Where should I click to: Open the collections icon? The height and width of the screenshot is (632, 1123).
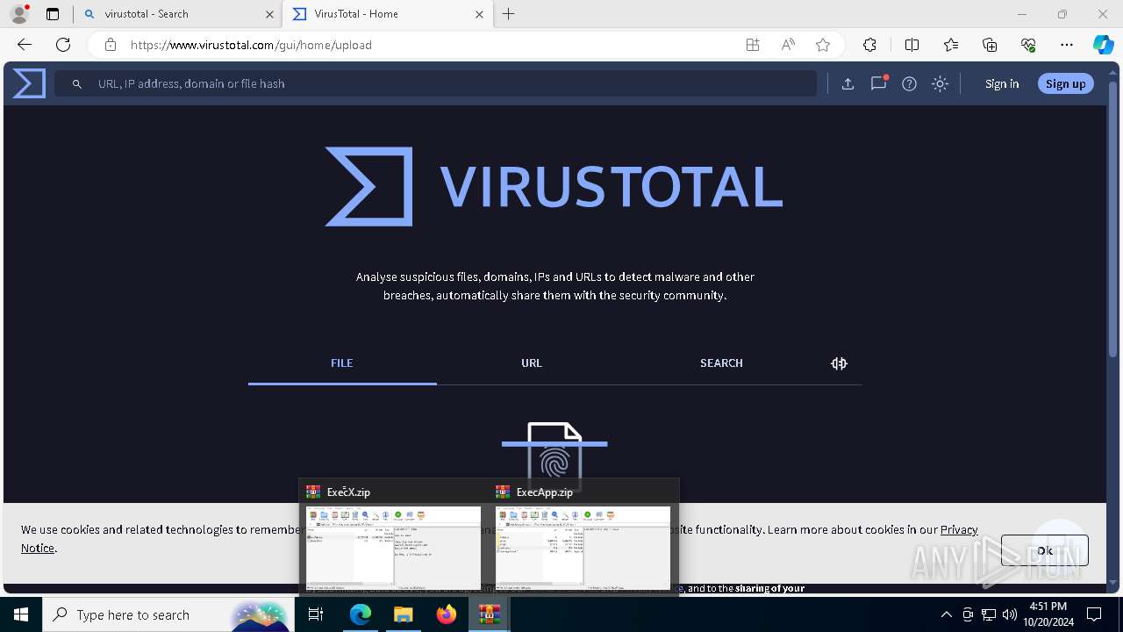(x=990, y=45)
